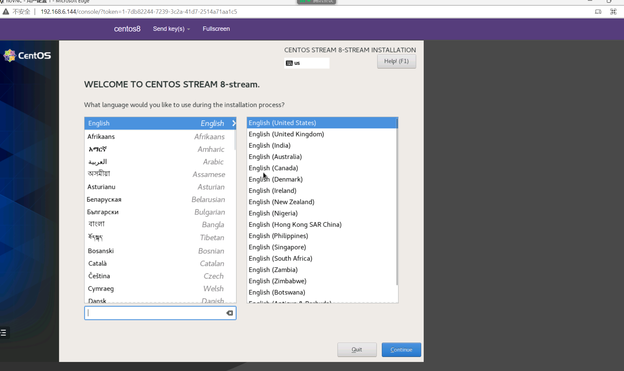Select Bosanski in the language list
The image size is (624, 371).
click(160, 251)
